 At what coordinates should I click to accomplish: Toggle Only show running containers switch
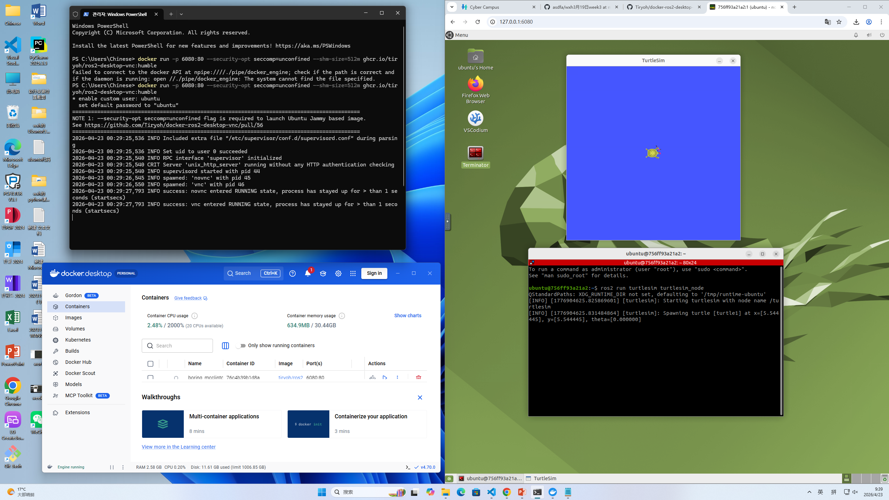[x=240, y=345]
